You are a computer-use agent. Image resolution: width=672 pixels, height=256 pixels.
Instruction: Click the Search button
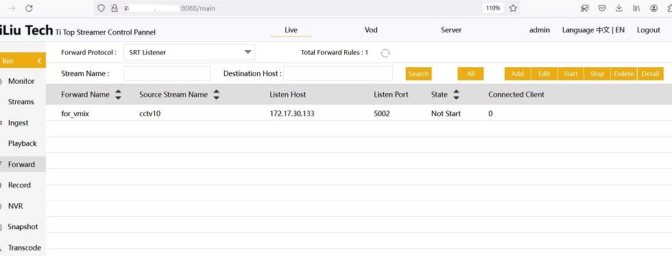pyautogui.click(x=419, y=73)
